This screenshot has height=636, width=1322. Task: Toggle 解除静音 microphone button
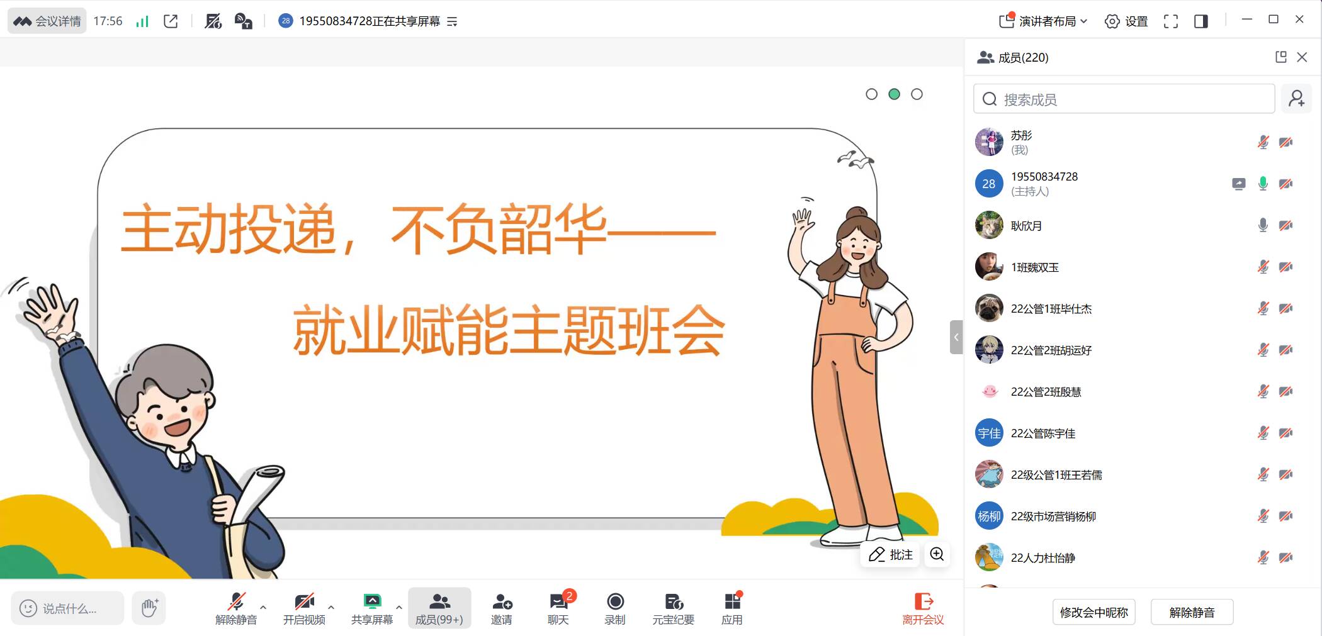(x=236, y=608)
